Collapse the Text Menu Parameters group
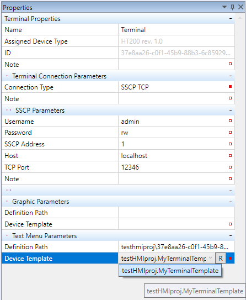This screenshot has width=246, height=300. click(231, 235)
